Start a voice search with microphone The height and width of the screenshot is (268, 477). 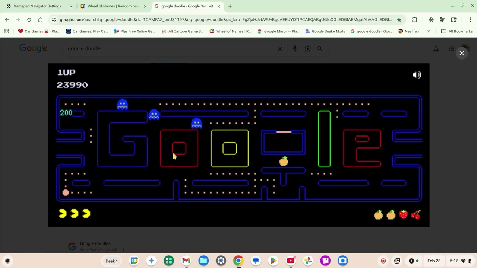(x=295, y=48)
